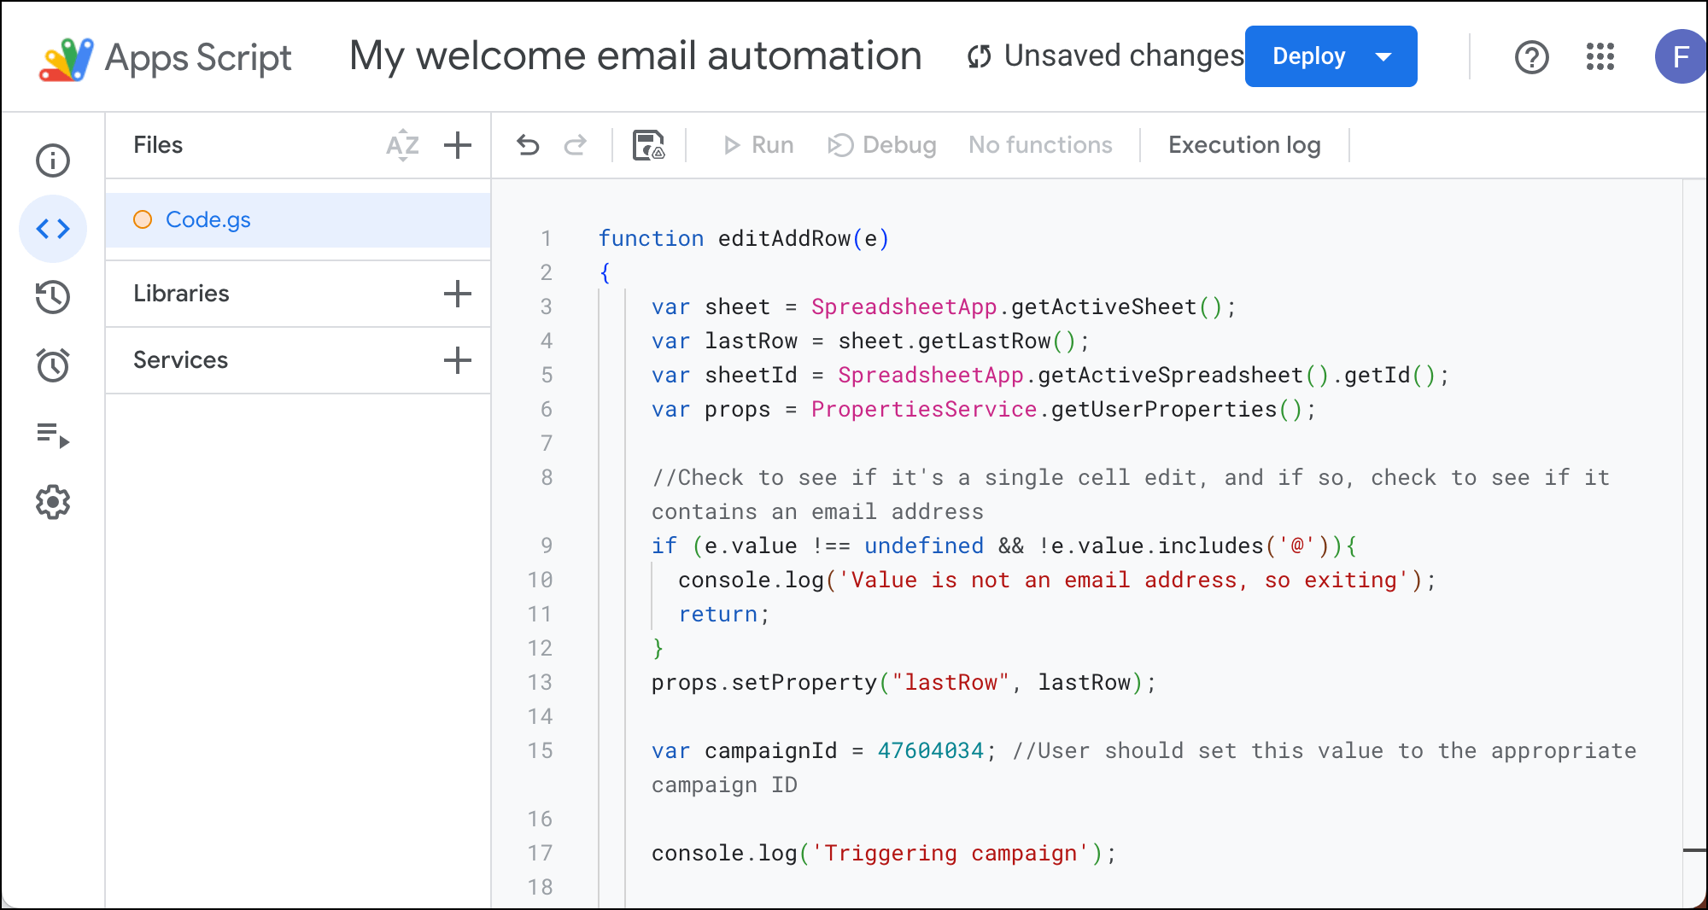
Task: Toggle the Execution log panel
Action: click(1244, 145)
